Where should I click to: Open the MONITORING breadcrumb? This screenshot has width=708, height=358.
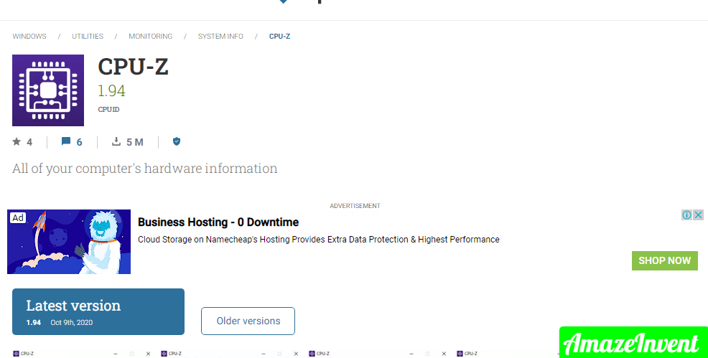tap(150, 36)
